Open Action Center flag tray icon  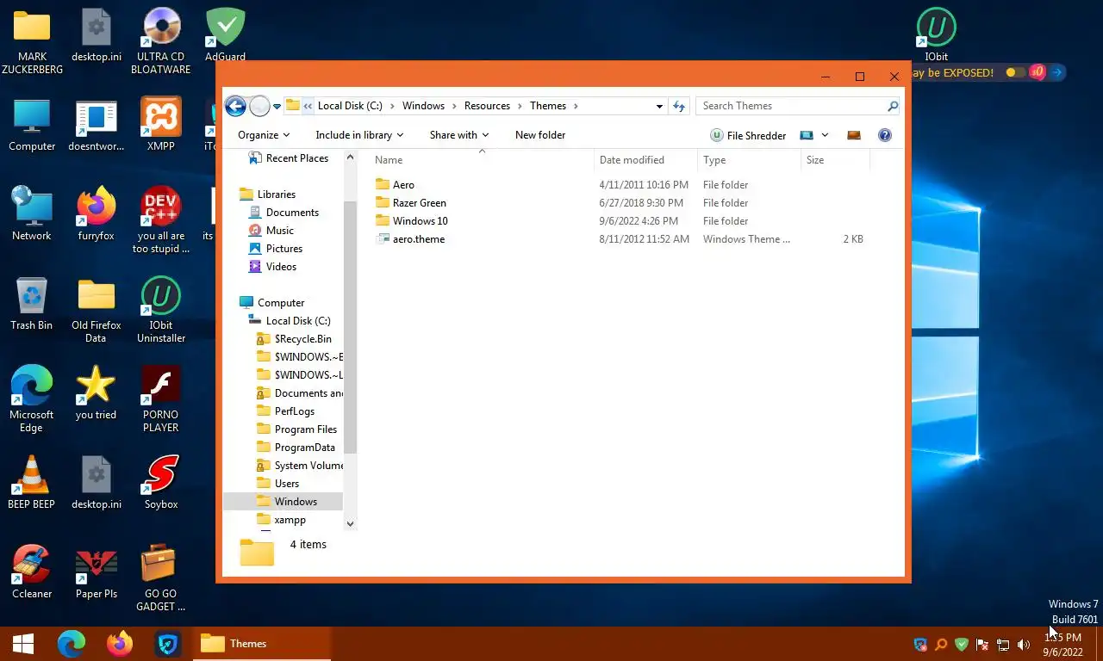pyautogui.click(x=982, y=645)
